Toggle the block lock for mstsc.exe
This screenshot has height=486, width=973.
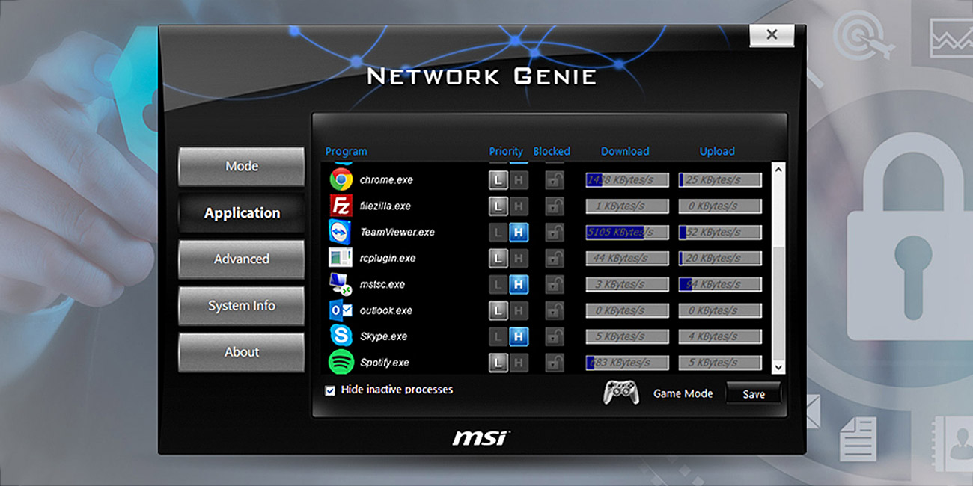[555, 285]
